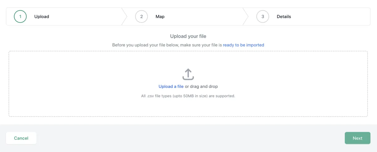
Task: Click the Upload a file link
Action: pos(171,86)
